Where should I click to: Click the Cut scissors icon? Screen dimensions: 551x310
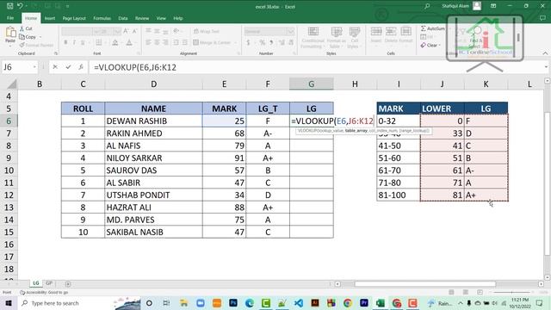coord(22,28)
